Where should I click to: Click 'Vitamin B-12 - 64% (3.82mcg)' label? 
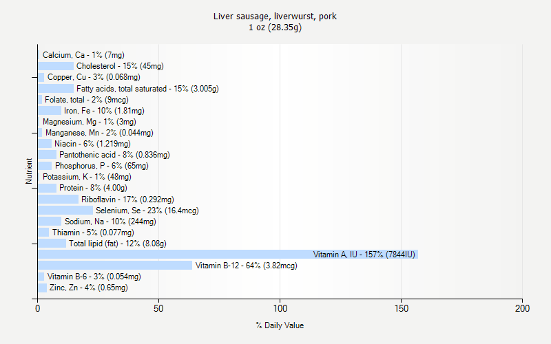247,266
